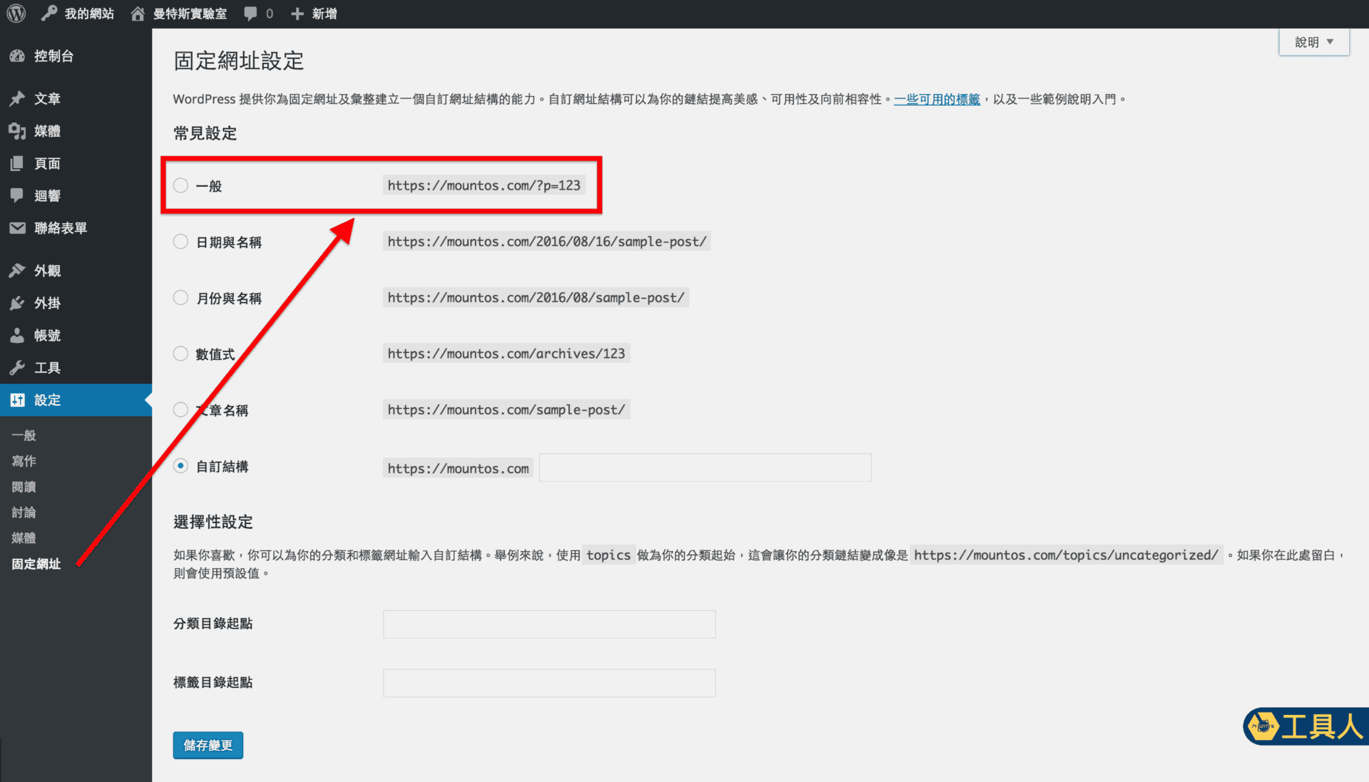
Task: Open the 媒體 settings submenu item
Action: click(x=24, y=538)
